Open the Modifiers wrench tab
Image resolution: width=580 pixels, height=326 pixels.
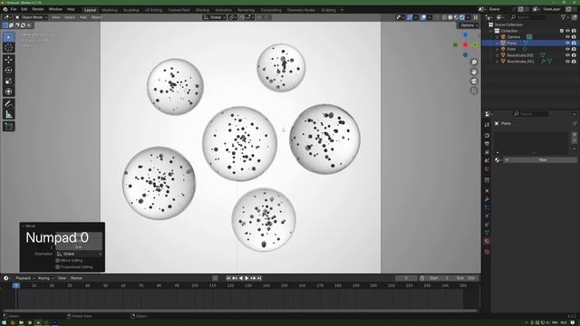pos(488,199)
